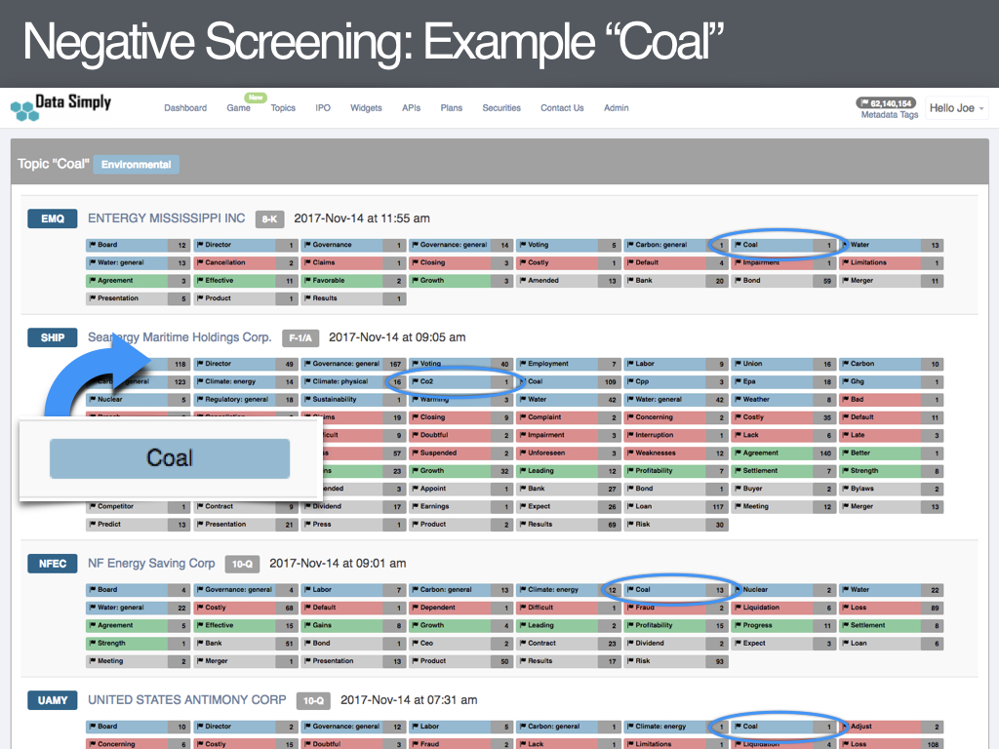
Task: Click the Predict tag
Action: [139, 524]
